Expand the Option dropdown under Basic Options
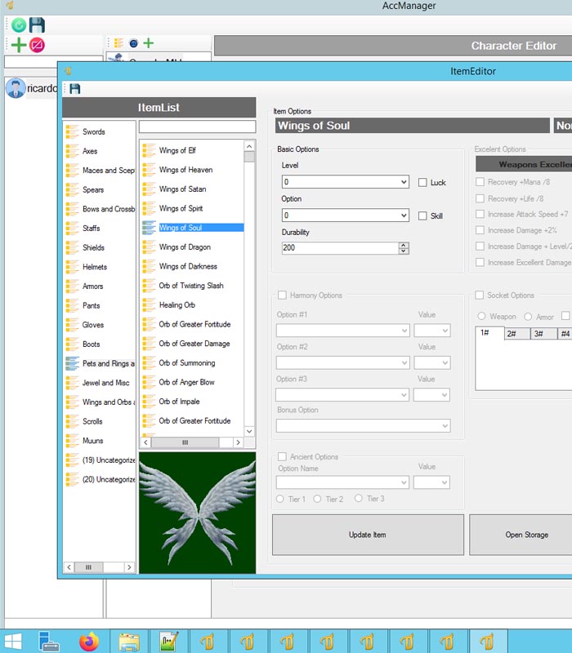Screen dimensions: 572x653 point(404,215)
